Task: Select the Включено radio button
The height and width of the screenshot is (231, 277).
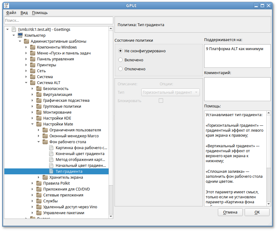Action: pos(120,60)
